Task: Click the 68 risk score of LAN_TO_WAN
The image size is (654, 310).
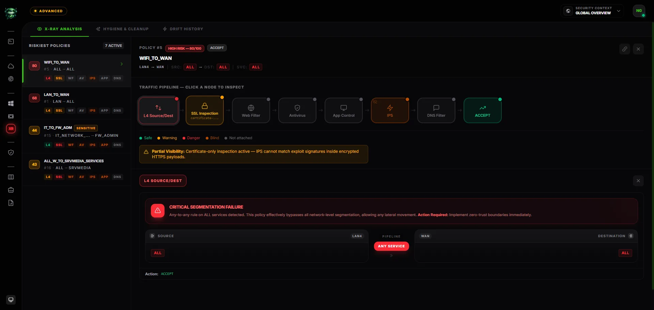Action: pyautogui.click(x=34, y=98)
